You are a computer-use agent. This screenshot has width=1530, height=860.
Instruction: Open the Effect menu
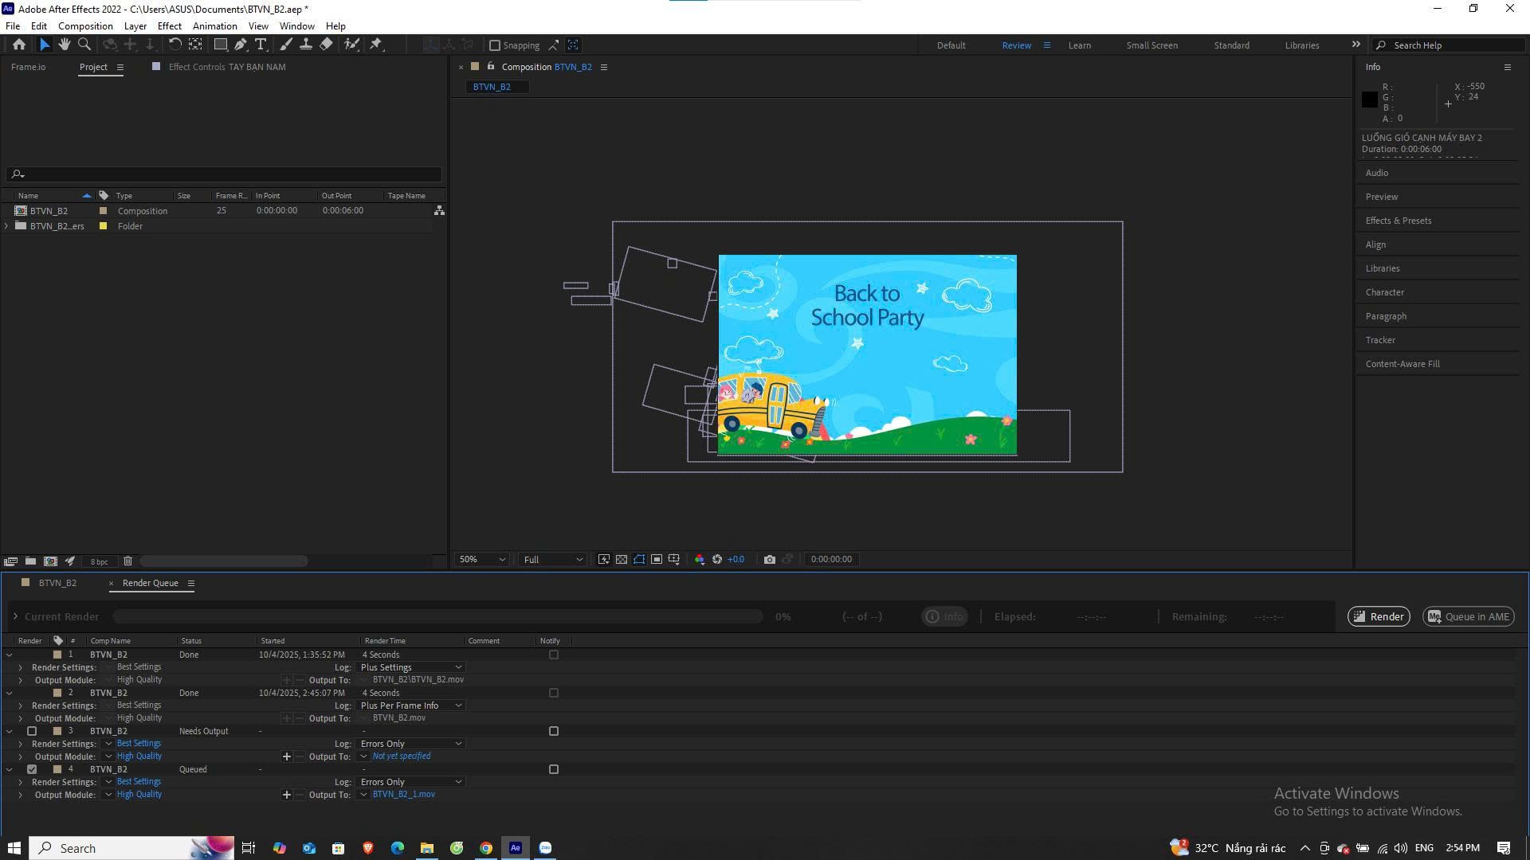(x=169, y=26)
